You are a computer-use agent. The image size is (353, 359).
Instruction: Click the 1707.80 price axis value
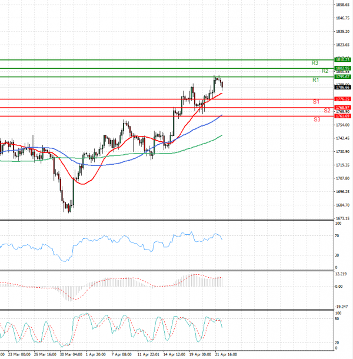click(x=342, y=178)
